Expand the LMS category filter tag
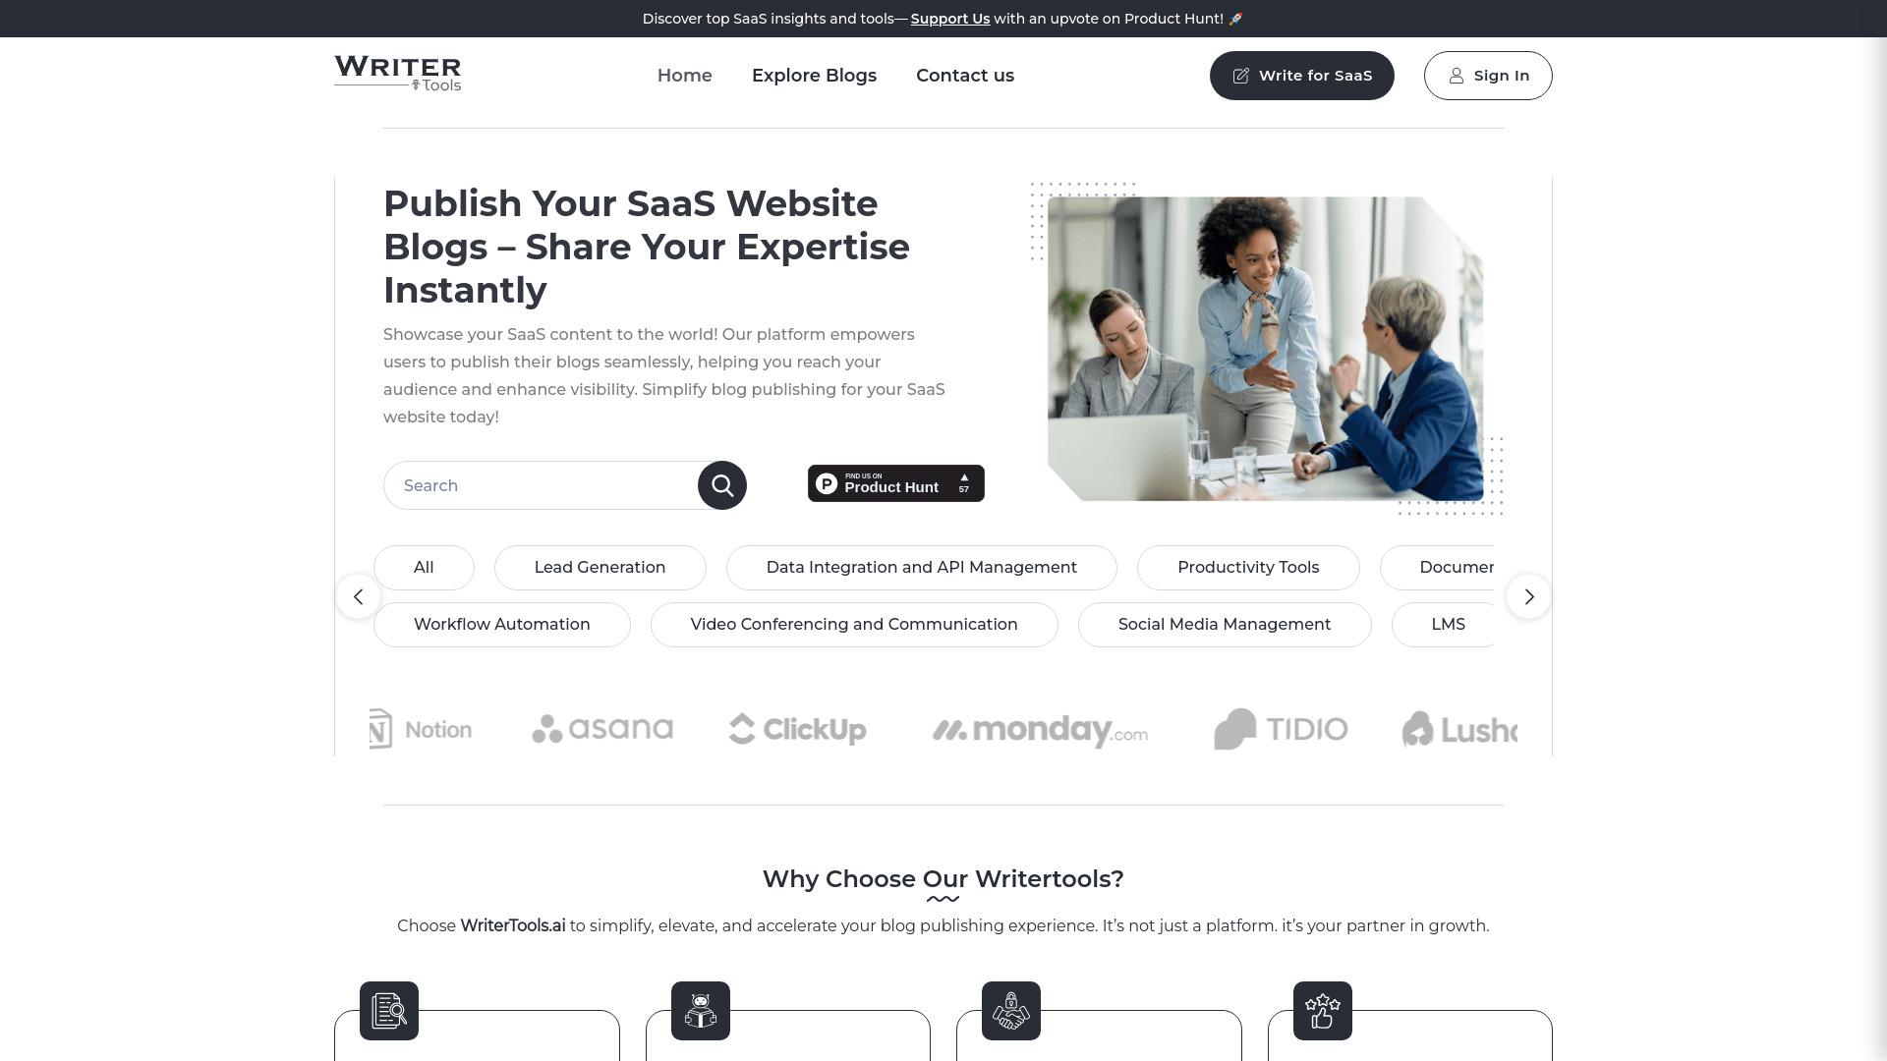 click(1448, 625)
